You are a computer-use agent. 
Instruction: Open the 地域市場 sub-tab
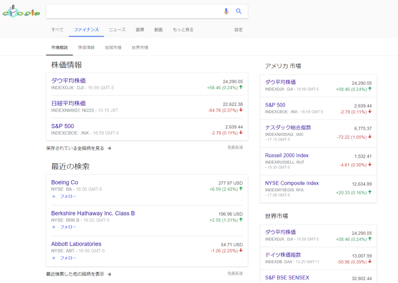pos(113,48)
